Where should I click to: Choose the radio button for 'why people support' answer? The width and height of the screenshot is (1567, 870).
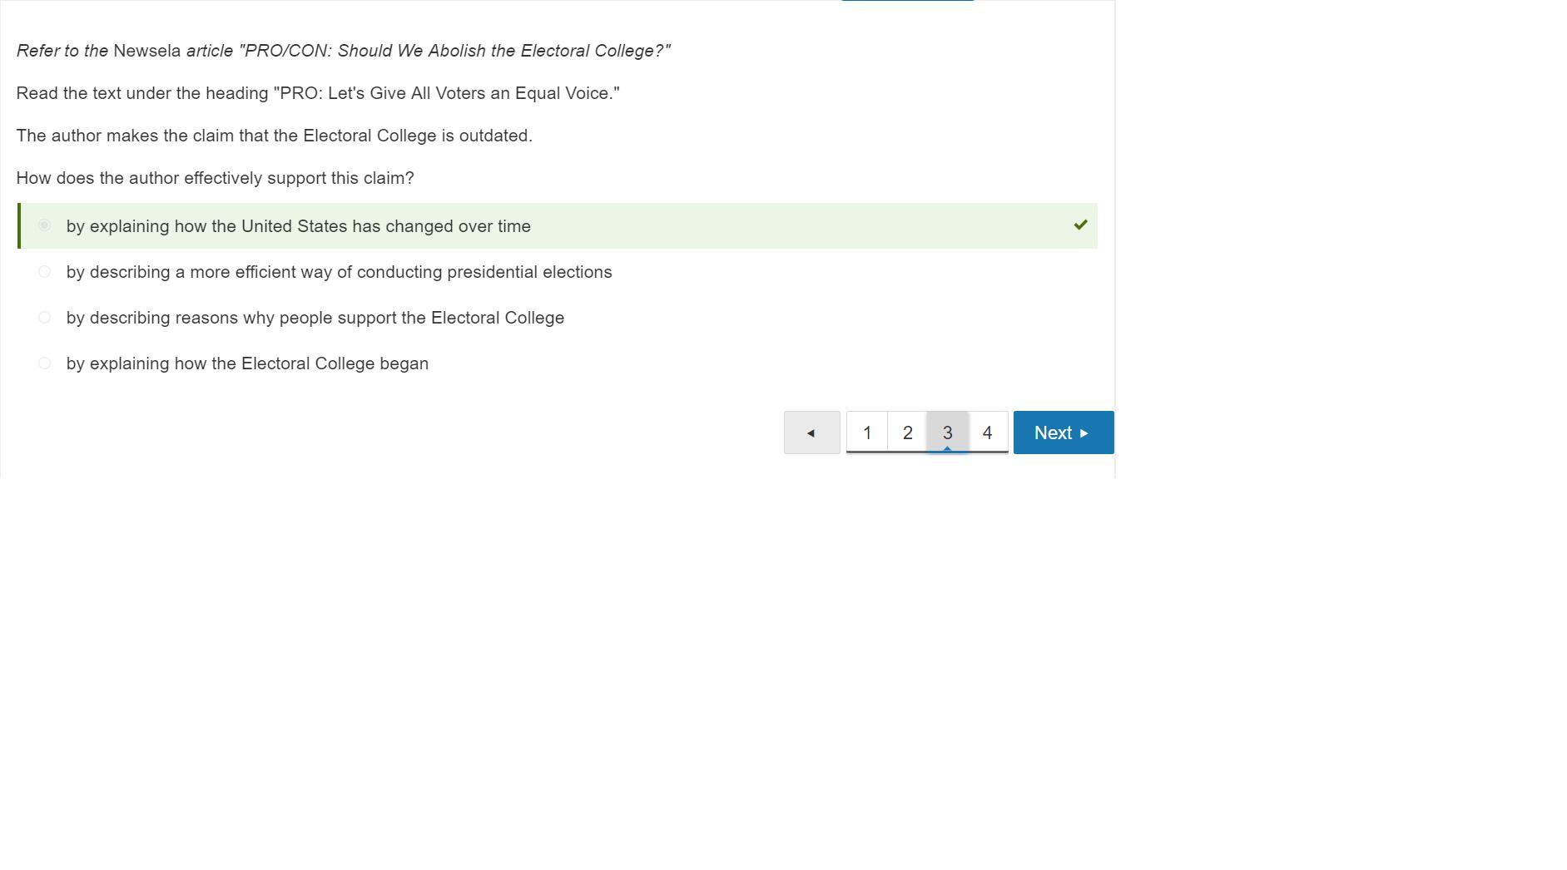click(x=45, y=318)
